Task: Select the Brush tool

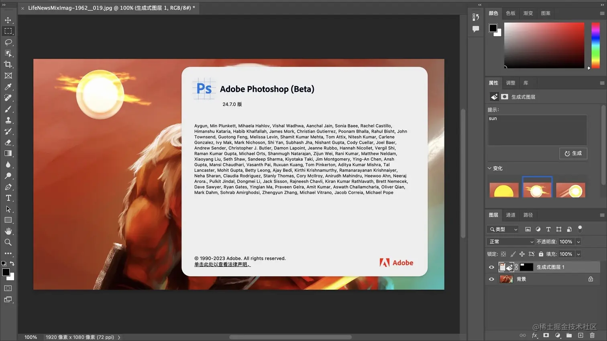Action: point(8,109)
